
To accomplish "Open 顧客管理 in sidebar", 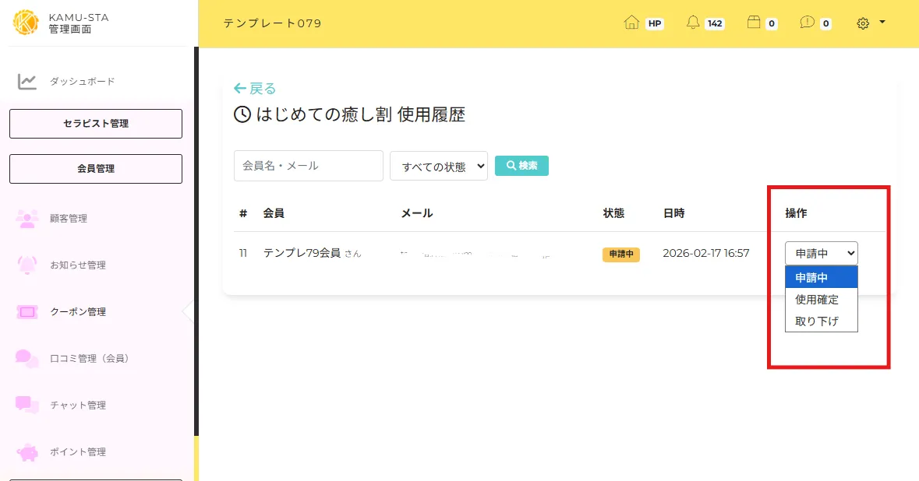I will tap(69, 219).
